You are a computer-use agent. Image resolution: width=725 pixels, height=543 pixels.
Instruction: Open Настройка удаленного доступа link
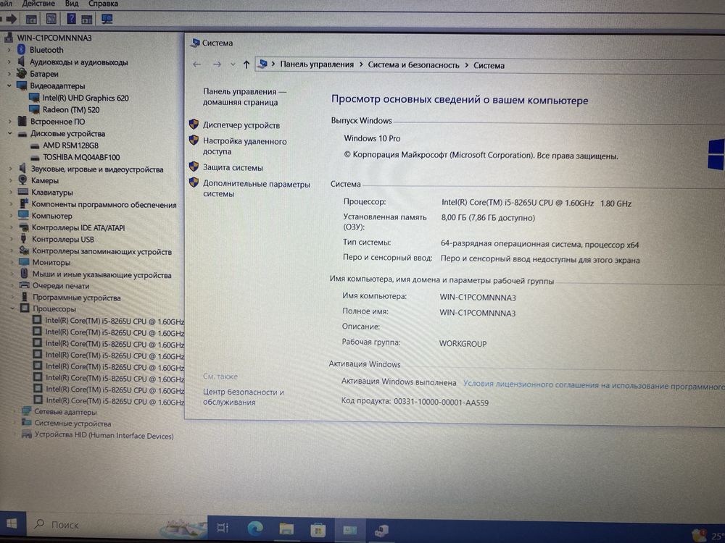pyautogui.click(x=244, y=146)
